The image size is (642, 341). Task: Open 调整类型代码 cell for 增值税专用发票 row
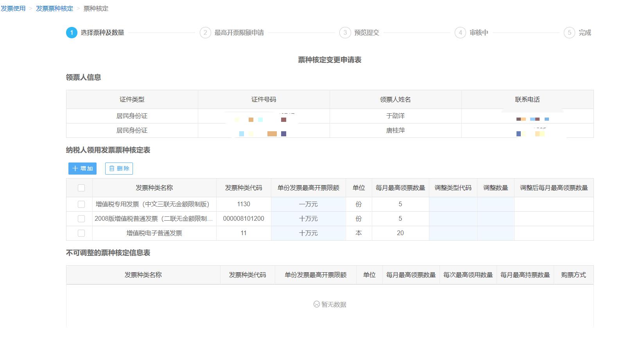[x=453, y=204]
